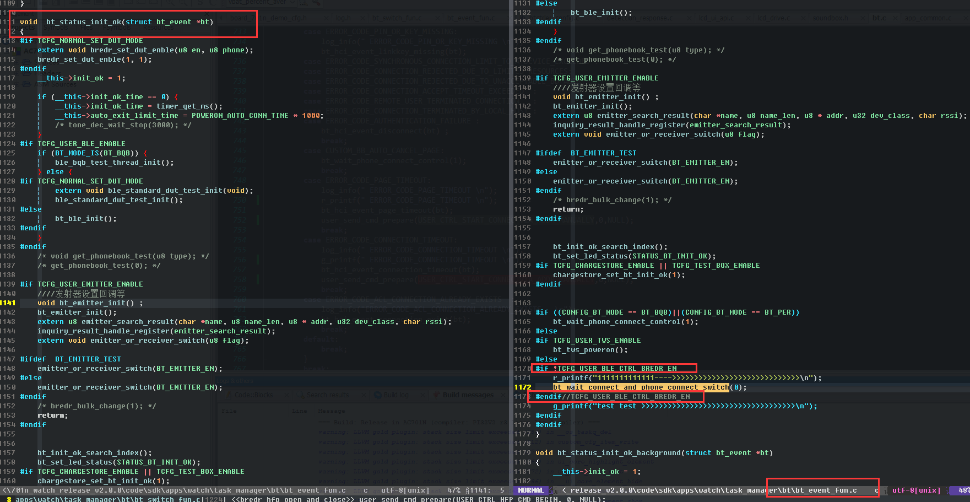970x502 pixels.
Task: Click 'utf-8[unix]' encoding in left status line
Action: pyautogui.click(x=405, y=490)
